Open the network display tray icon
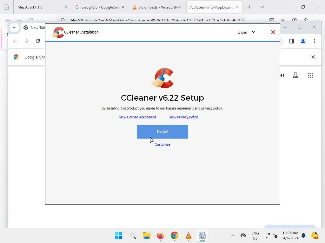 click(x=267, y=235)
